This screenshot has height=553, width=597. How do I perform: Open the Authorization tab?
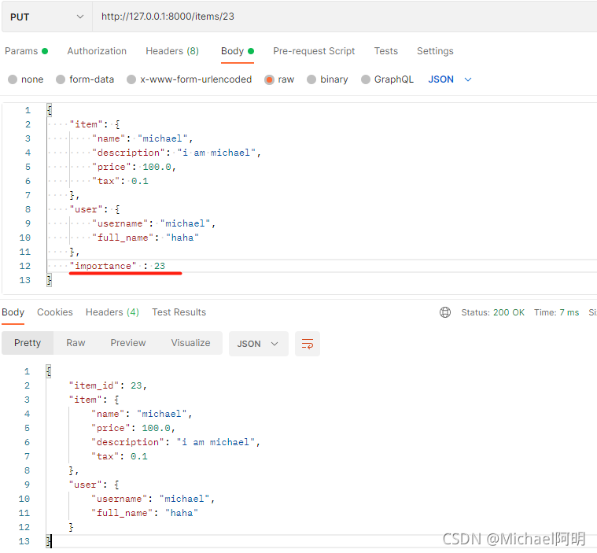tap(97, 51)
